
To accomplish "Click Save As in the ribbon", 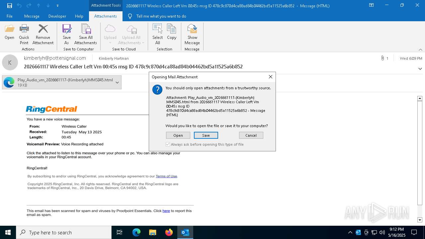I will tap(67, 34).
